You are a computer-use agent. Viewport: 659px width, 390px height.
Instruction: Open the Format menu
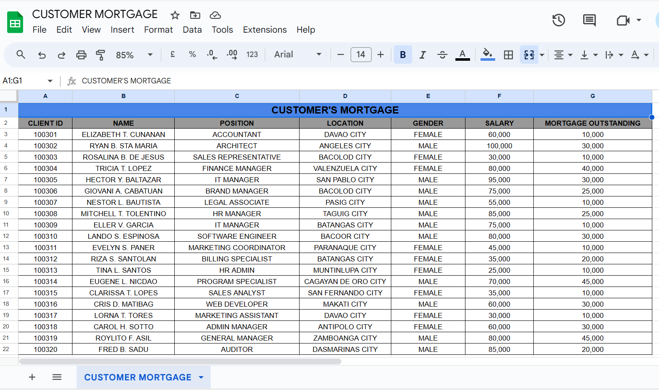(158, 30)
